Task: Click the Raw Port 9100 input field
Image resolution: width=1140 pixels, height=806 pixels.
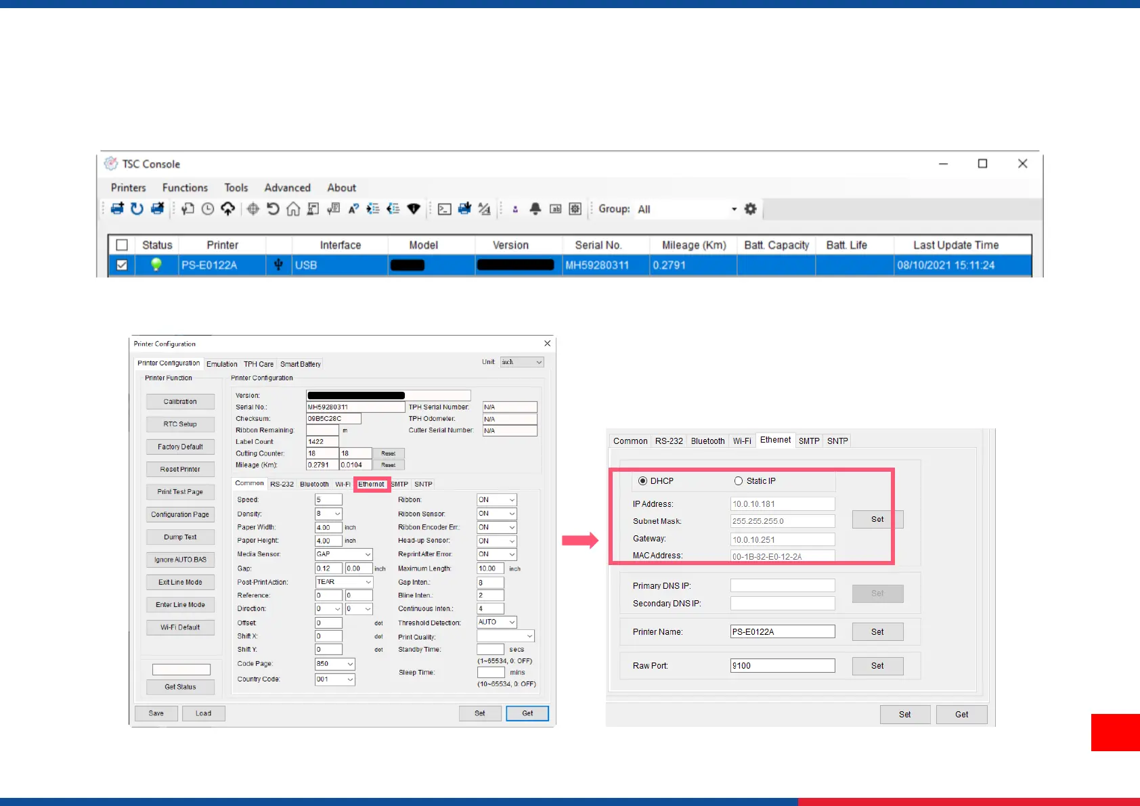Action: coord(783,665)
